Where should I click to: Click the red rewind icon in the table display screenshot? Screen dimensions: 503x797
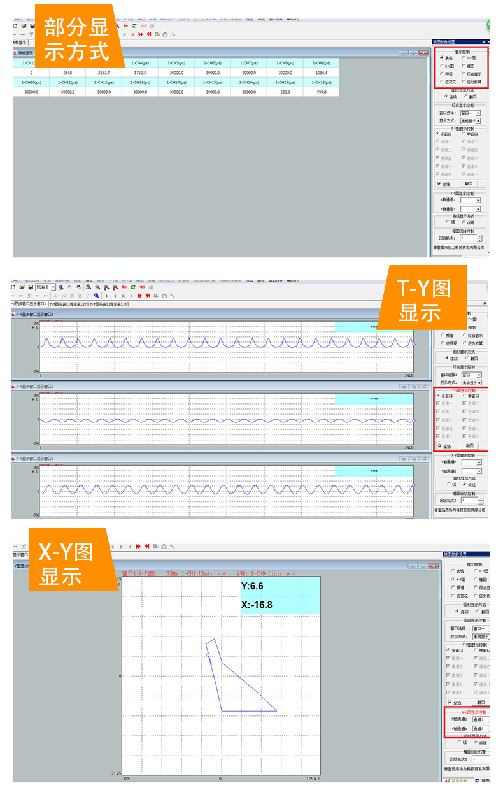point(149,34)
